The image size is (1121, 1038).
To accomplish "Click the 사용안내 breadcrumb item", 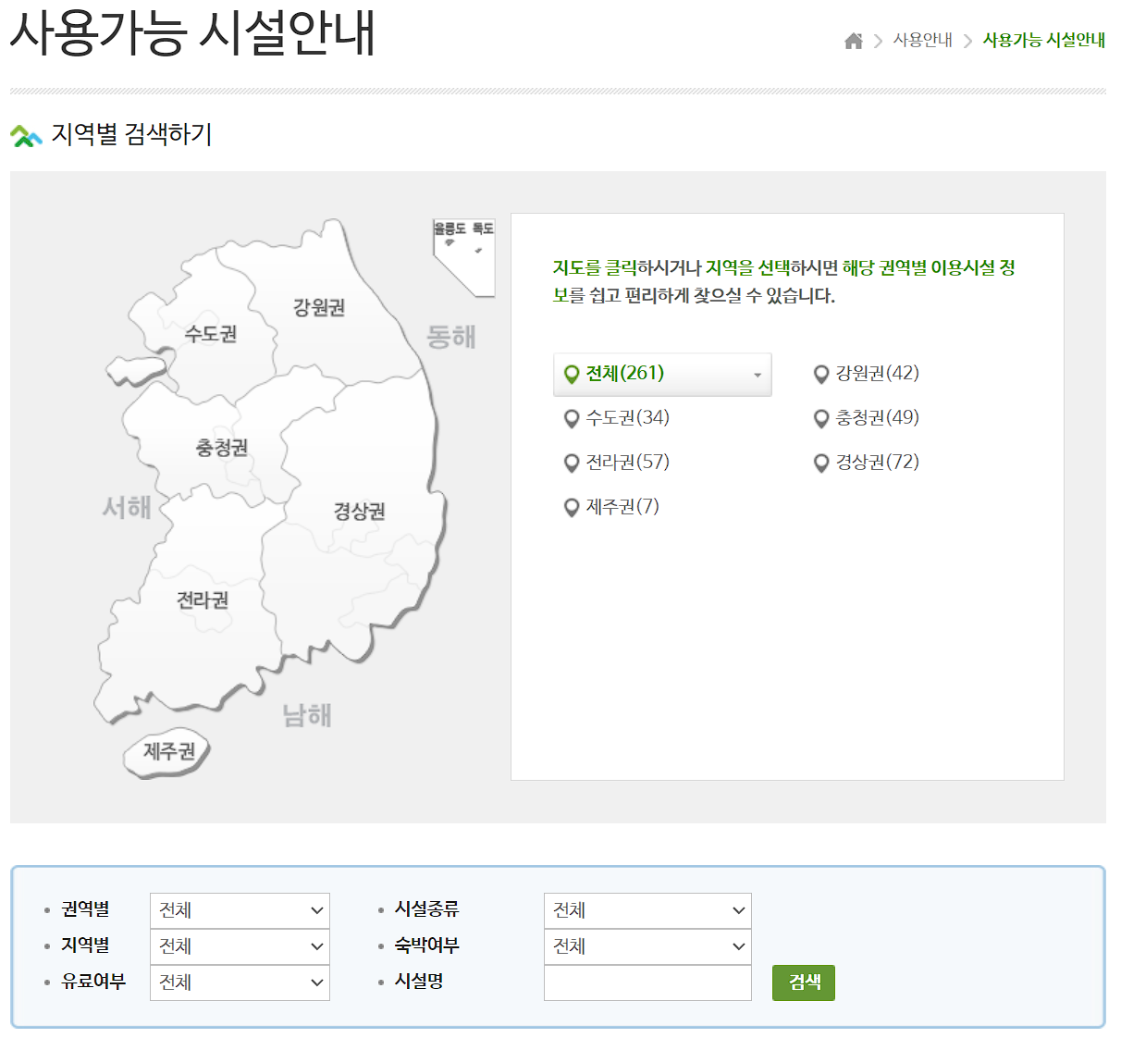I will (x=921, y=41).
